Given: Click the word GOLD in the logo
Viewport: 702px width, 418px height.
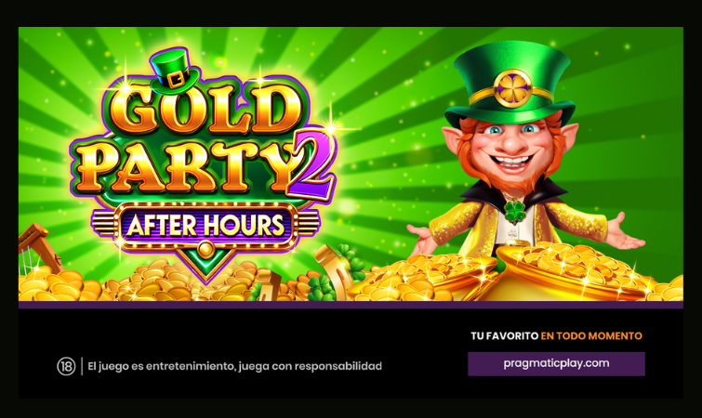Looking at the screenshot, I should point(204,108).
